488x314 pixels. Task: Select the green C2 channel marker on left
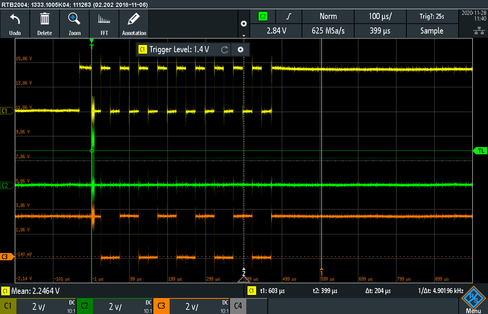6,186
